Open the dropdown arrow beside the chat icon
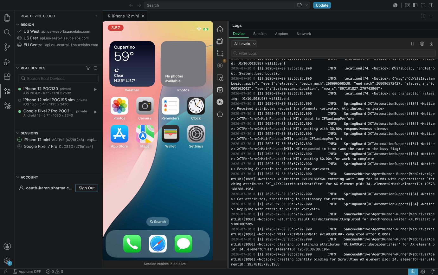Viewport: 438px width, 275px height. 306,5
